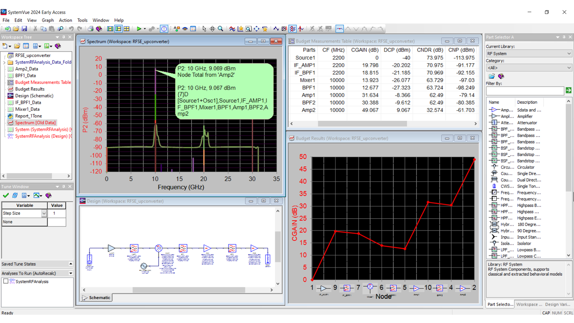Open the Graph menu
This screenshot has height=323, width=574.
[48, 20]
